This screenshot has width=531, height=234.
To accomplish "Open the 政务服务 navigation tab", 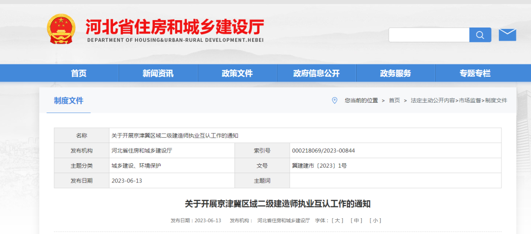I will coord(395,73).
